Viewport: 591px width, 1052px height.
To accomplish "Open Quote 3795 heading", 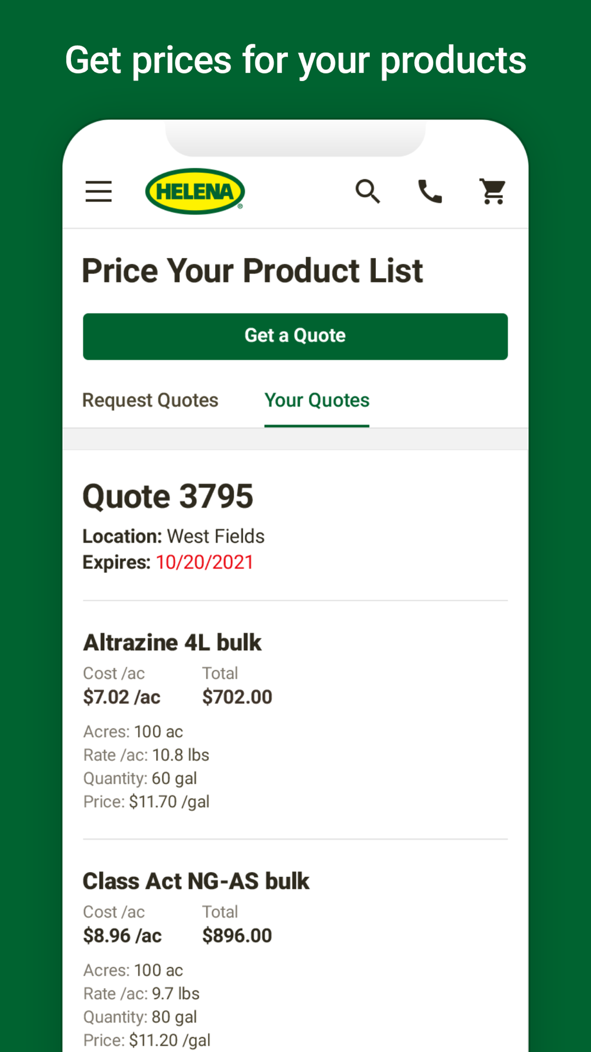I will (168, 496).
